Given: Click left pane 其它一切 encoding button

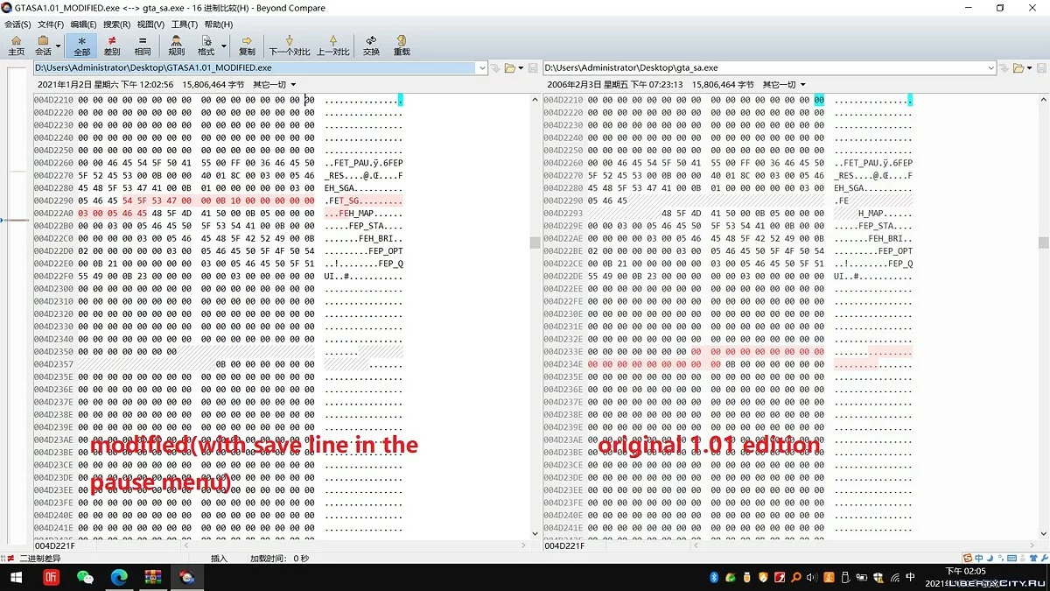Looking at the screenshot, I should coord(274,85).
